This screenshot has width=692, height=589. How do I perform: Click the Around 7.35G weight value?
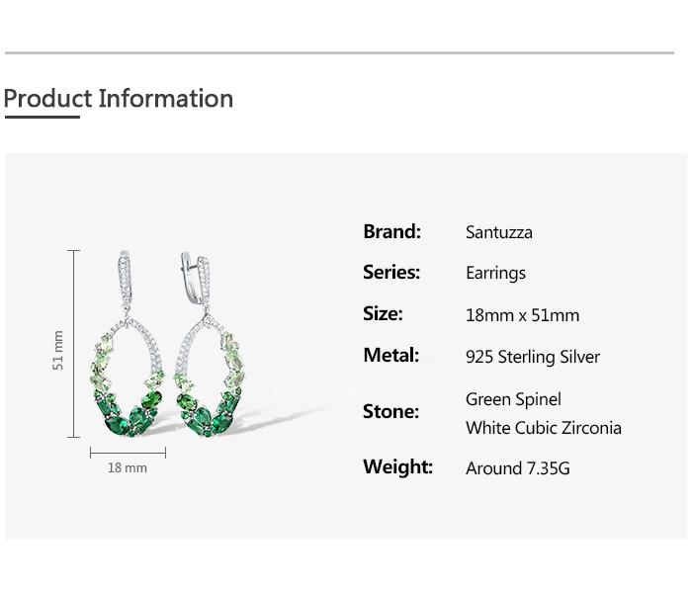coord(517,468)
